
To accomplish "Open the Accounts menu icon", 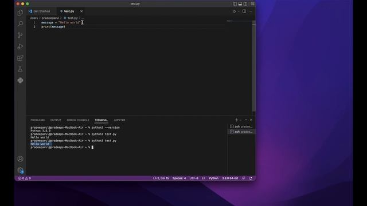I will tap(21, 159).
